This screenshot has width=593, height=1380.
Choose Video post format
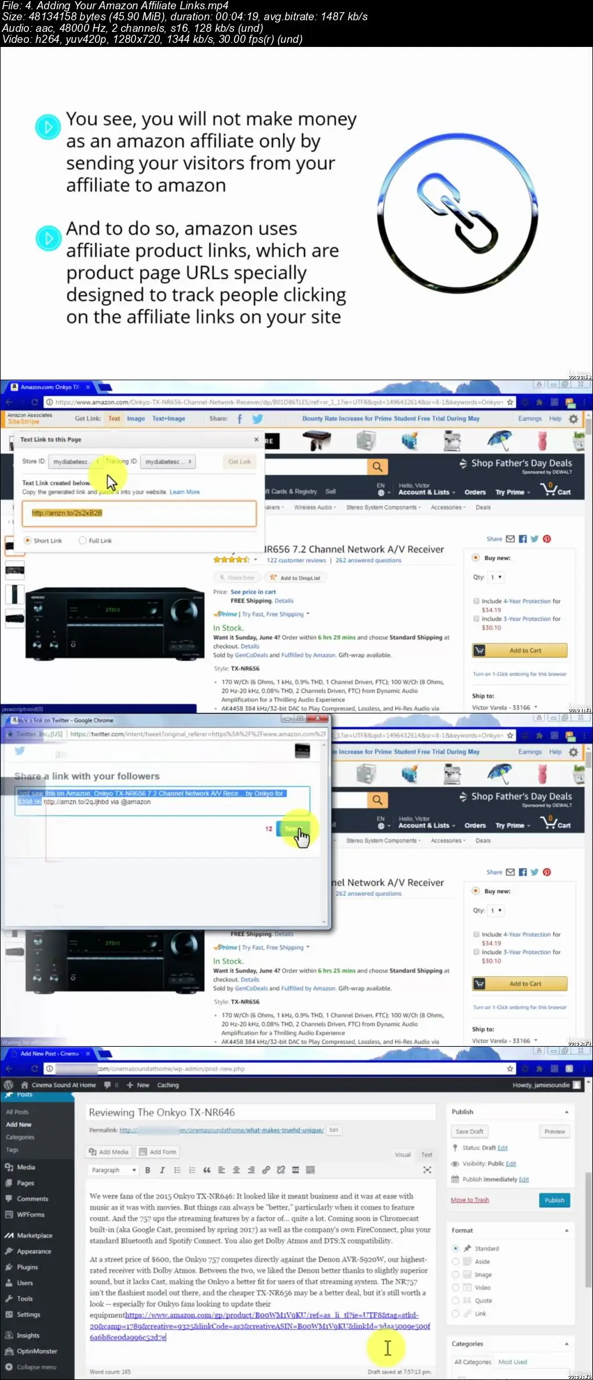point(456,1287)
